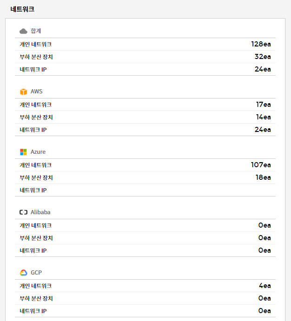Screen dimensions: 291x321
Task: Click 부하 분산 장치 row label under Alibaba
Action: 36,238
